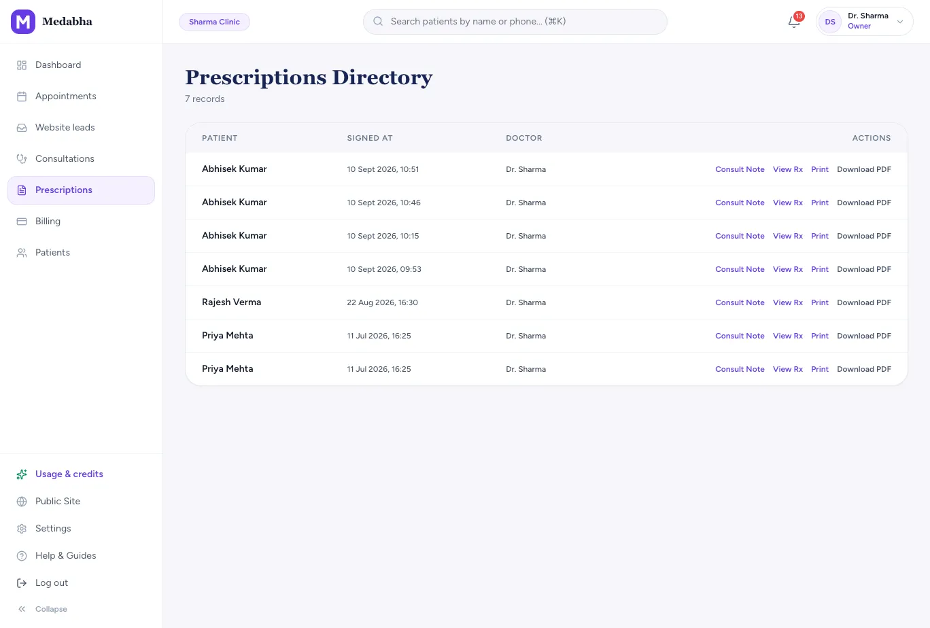Open Appointments menu item
This screenshot has width=930, height=628.
(x=81, y=97)
